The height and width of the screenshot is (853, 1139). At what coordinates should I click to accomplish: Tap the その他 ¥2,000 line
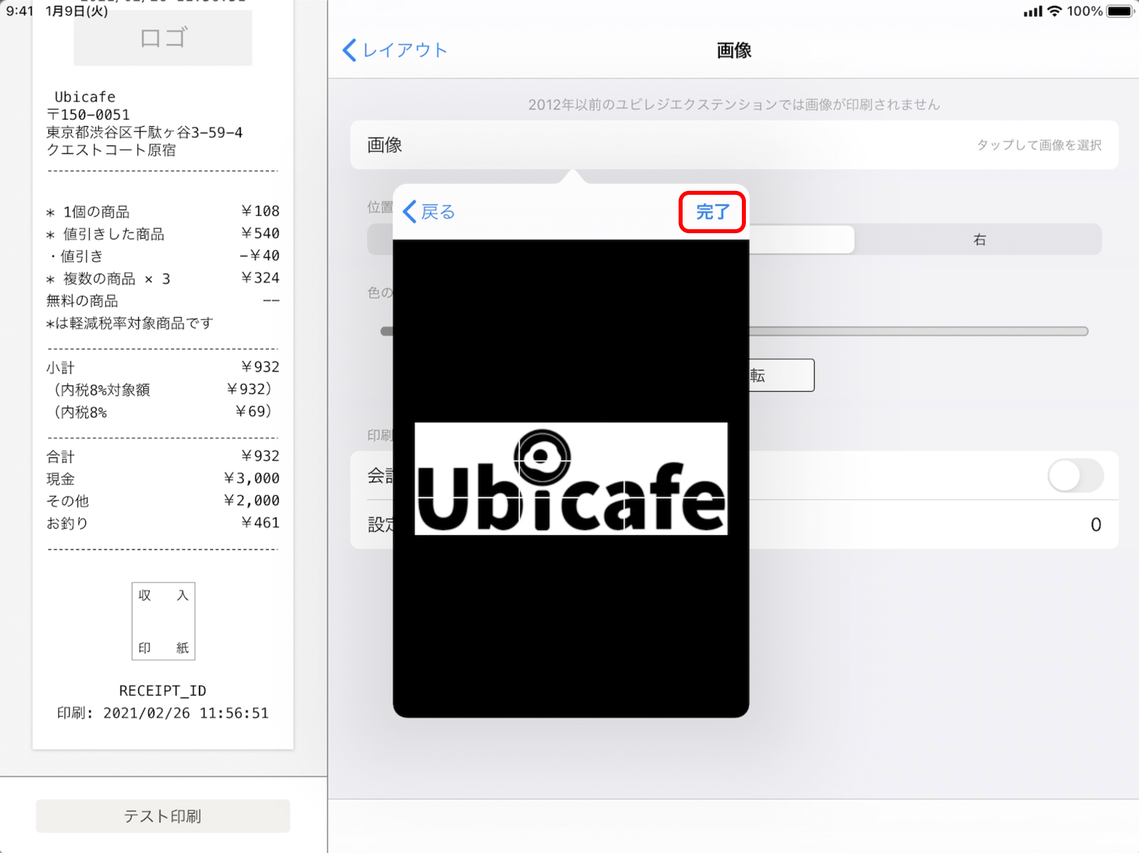coord(163,500)
